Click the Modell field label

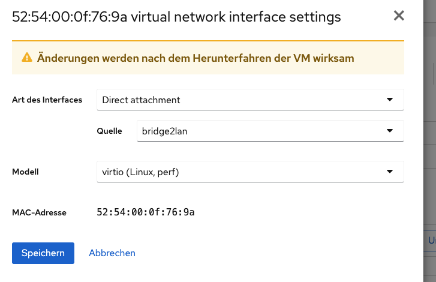click(25, 172)
